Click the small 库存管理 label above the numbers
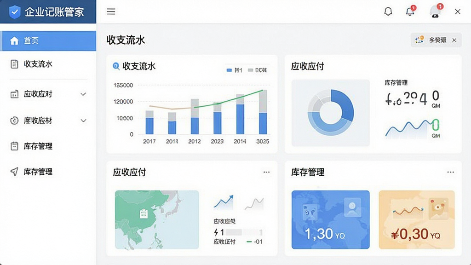The height and width of the screenshot is (265, 471). click(x=396, y=83)
